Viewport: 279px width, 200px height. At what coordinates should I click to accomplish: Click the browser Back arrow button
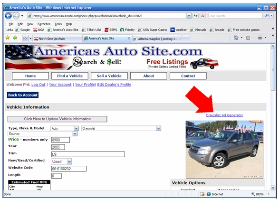pyautogui.click(x=8, y=16)
